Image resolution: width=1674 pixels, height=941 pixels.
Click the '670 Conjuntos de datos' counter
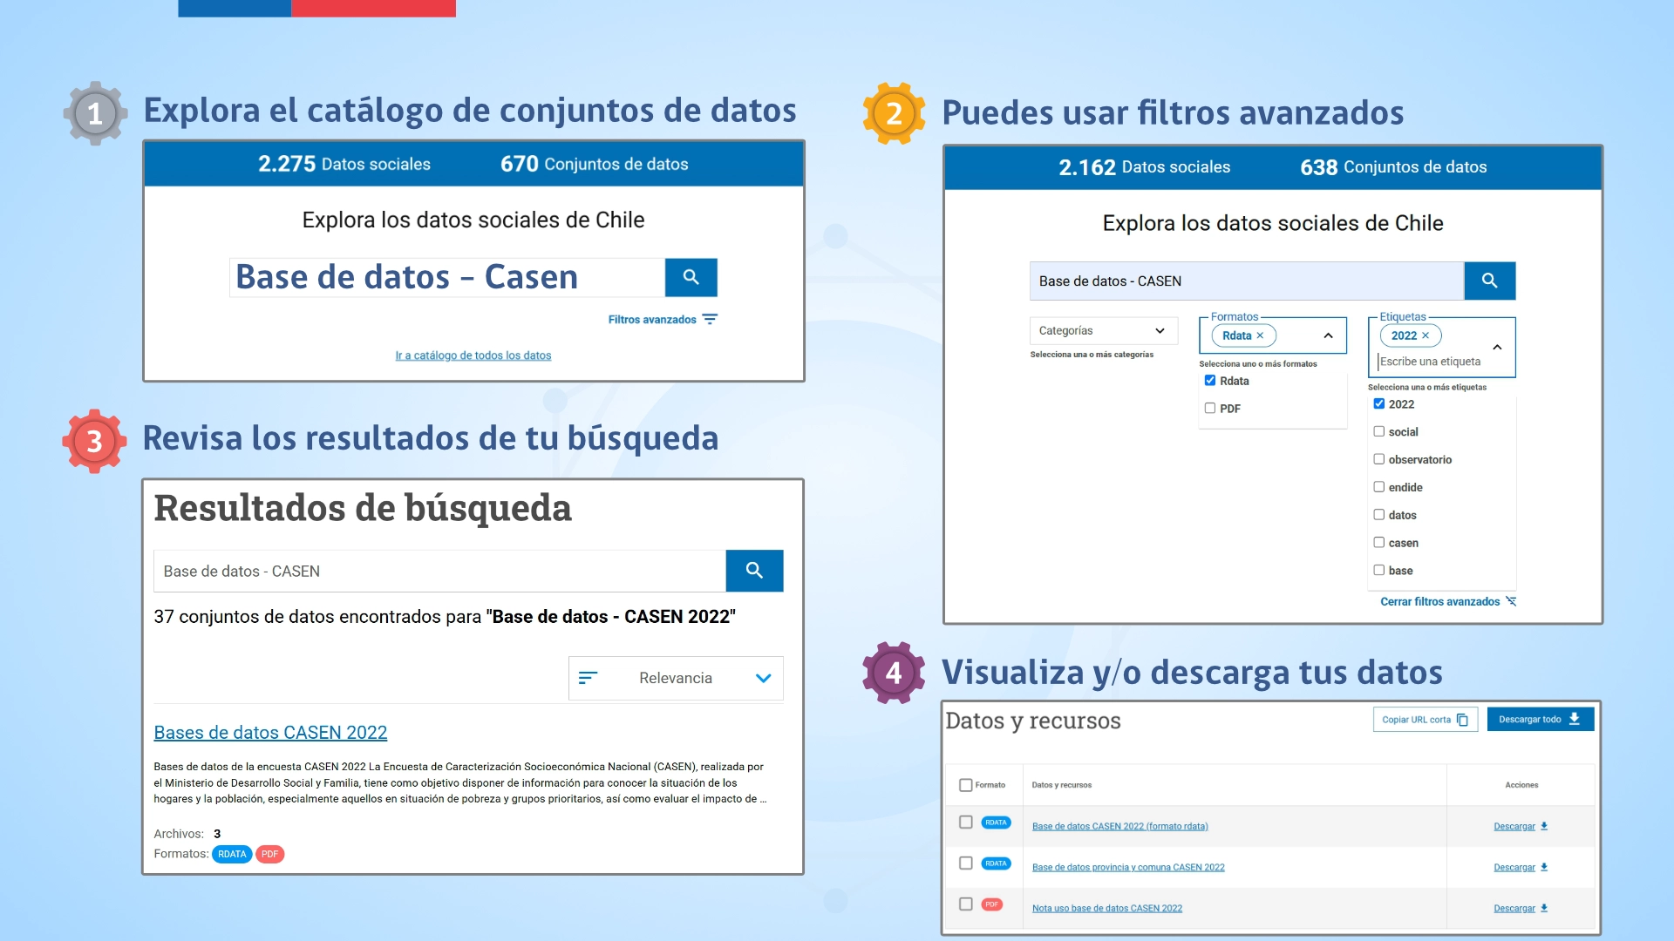pos(594,164)
